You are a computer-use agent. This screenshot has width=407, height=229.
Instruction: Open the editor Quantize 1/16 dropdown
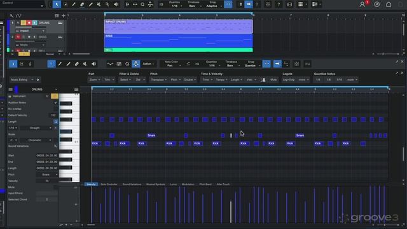click(212, 64)
